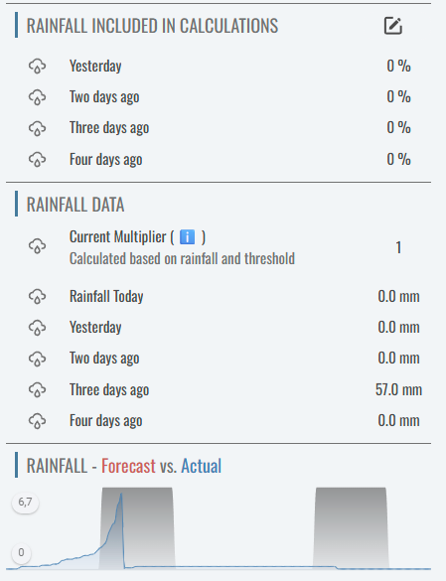446x581 pixels.
Task: Click the second gray forecast block in chart
Action: coord(351,527)
